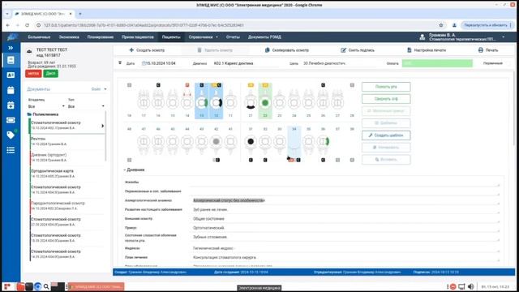The image size is (519, 292).
Task: Select gray-filled tooth 42 in lower row
Action: 217,143
